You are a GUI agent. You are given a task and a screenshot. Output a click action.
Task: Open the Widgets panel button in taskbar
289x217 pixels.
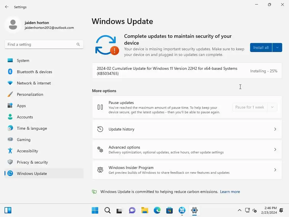coord(8,210)
